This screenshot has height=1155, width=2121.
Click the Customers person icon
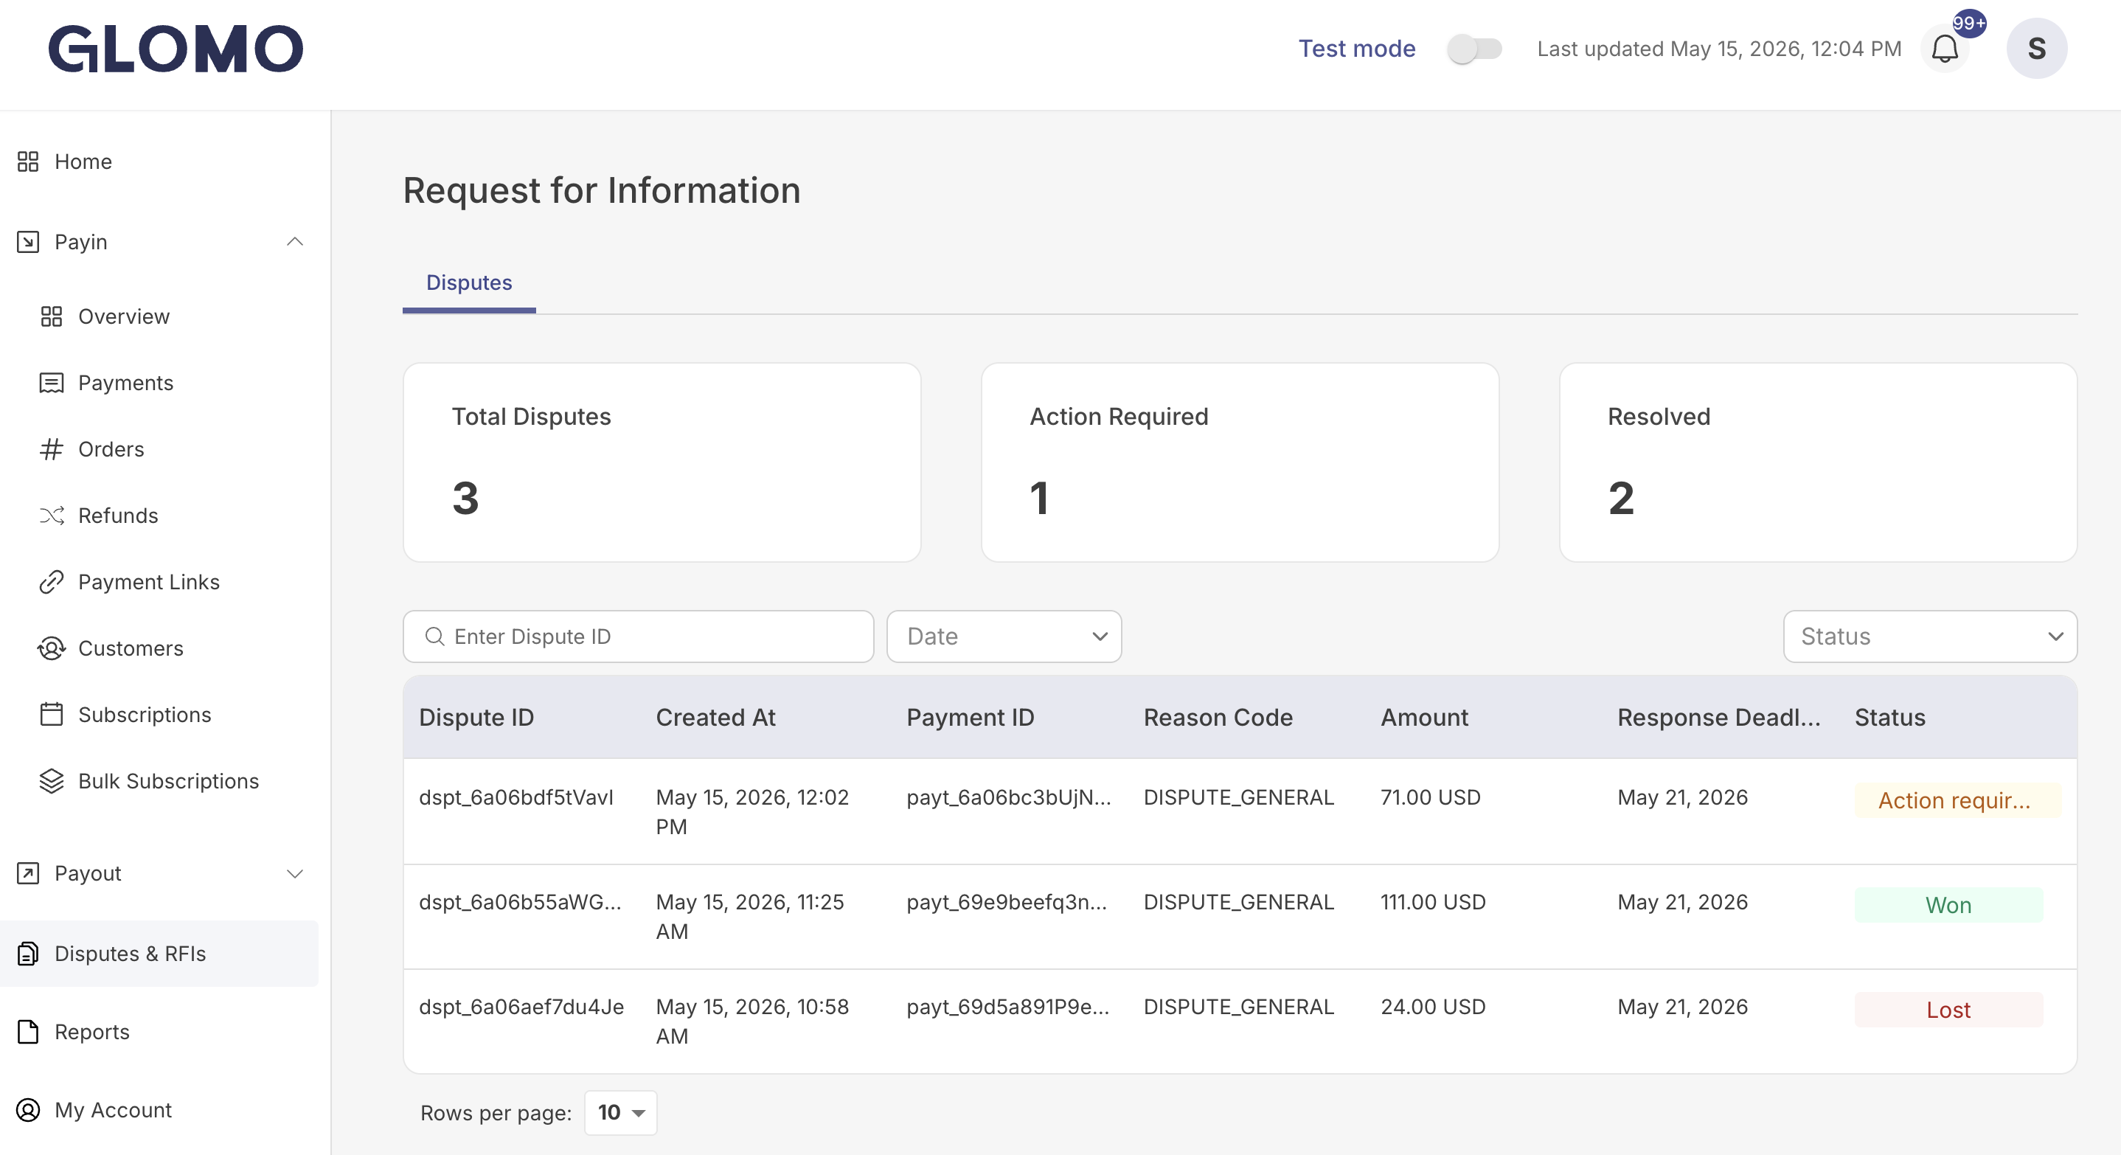tap(52, 649)
